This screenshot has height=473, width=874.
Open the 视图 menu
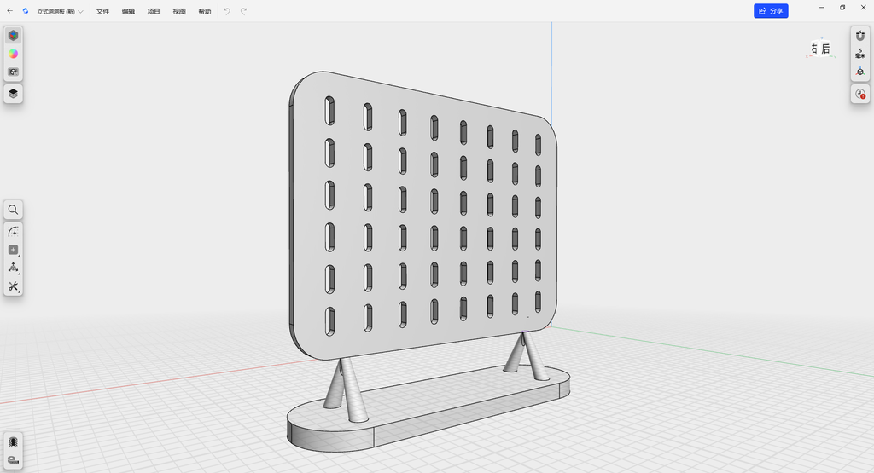(179, 11)
